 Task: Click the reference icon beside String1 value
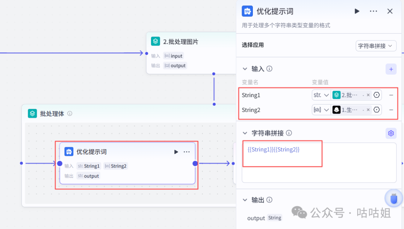pyautogui.click(x=377, y=95)
